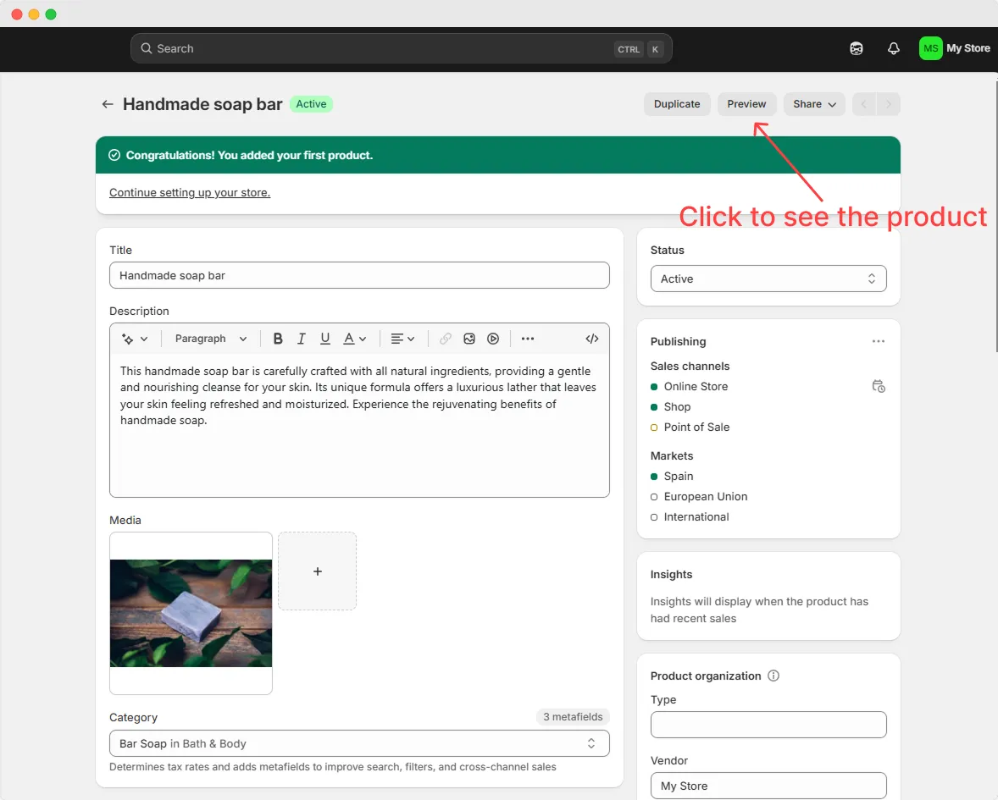Toggle bold formatting in the description editor
998x800 pixels.
(x=278, y=338)
